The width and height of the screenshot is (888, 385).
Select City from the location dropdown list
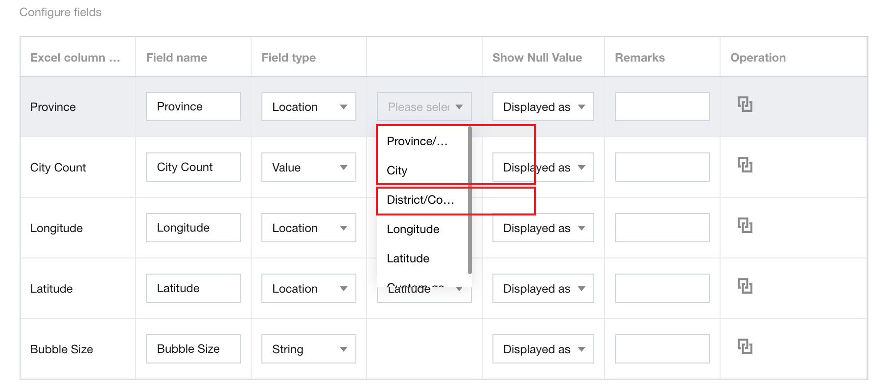point(397,171)
